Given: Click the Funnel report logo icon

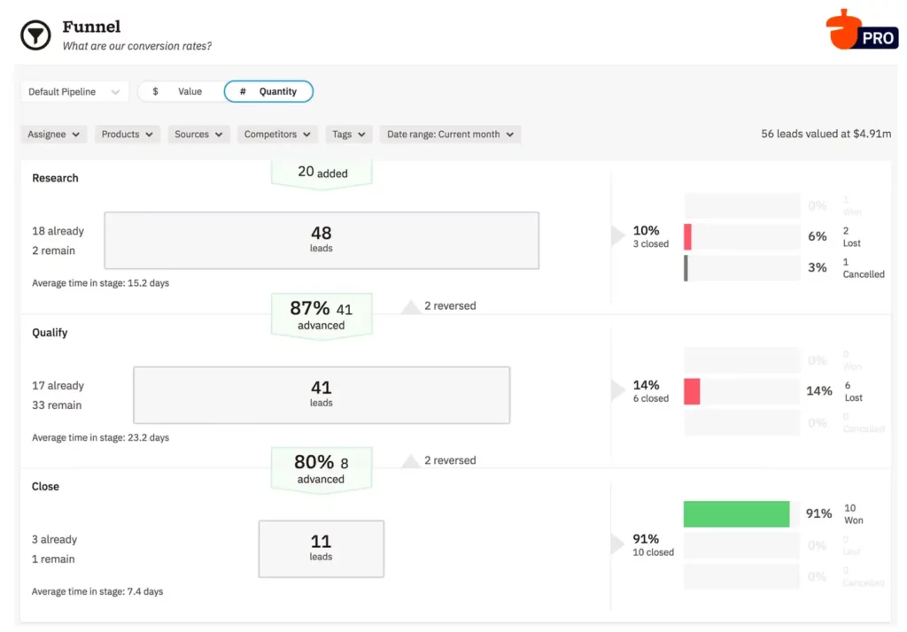Looking at the screenshot, I should click(x=35, y=35).
